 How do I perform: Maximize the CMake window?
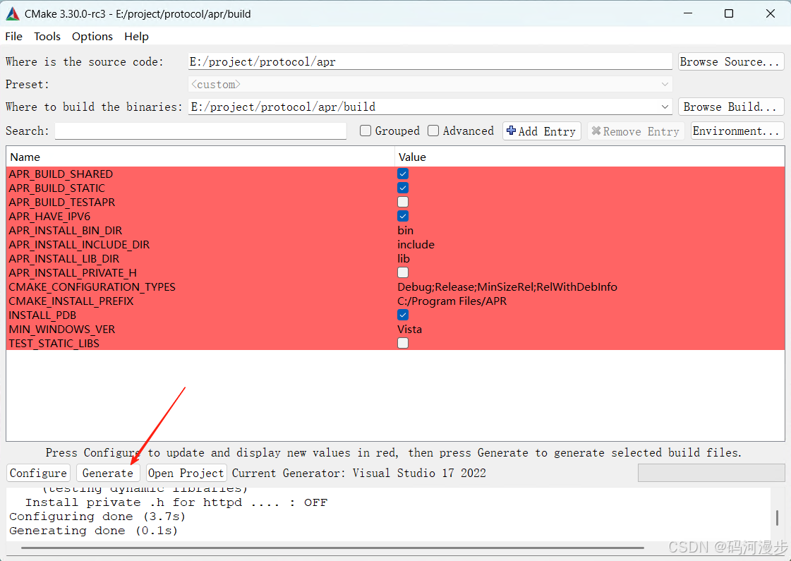(729, 13)
